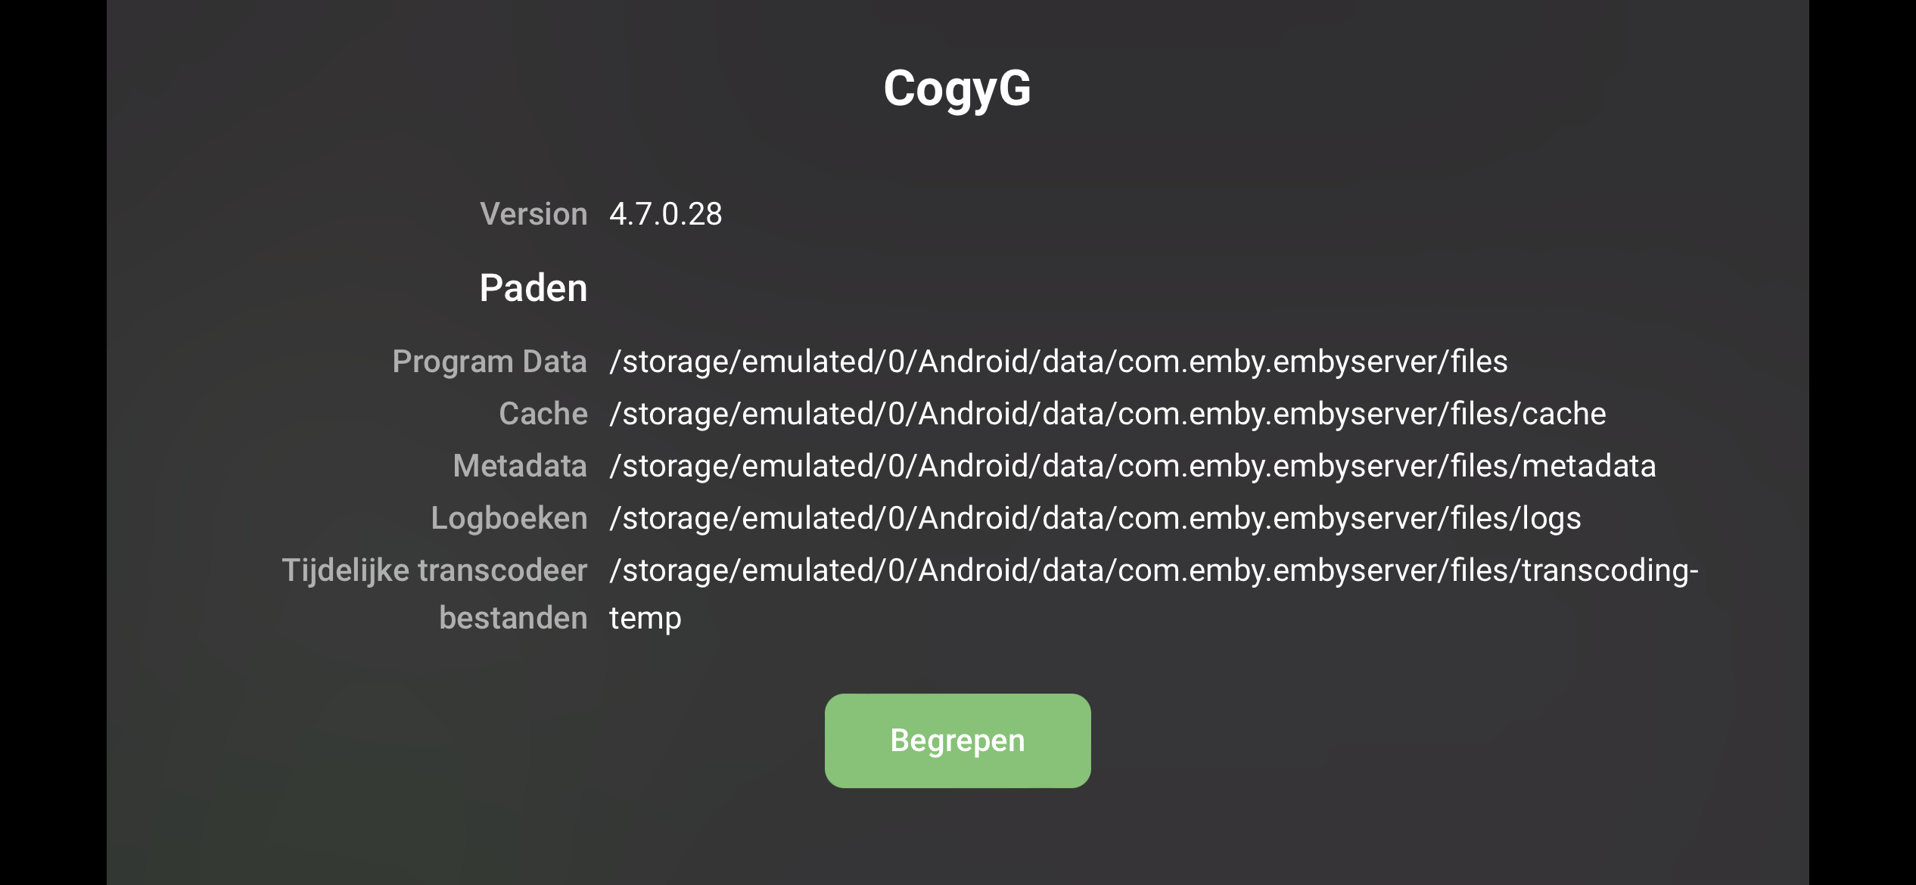Click the word bestanden under Tijdelijke transcodeer

pyautogui.click(x=513, y=618)
